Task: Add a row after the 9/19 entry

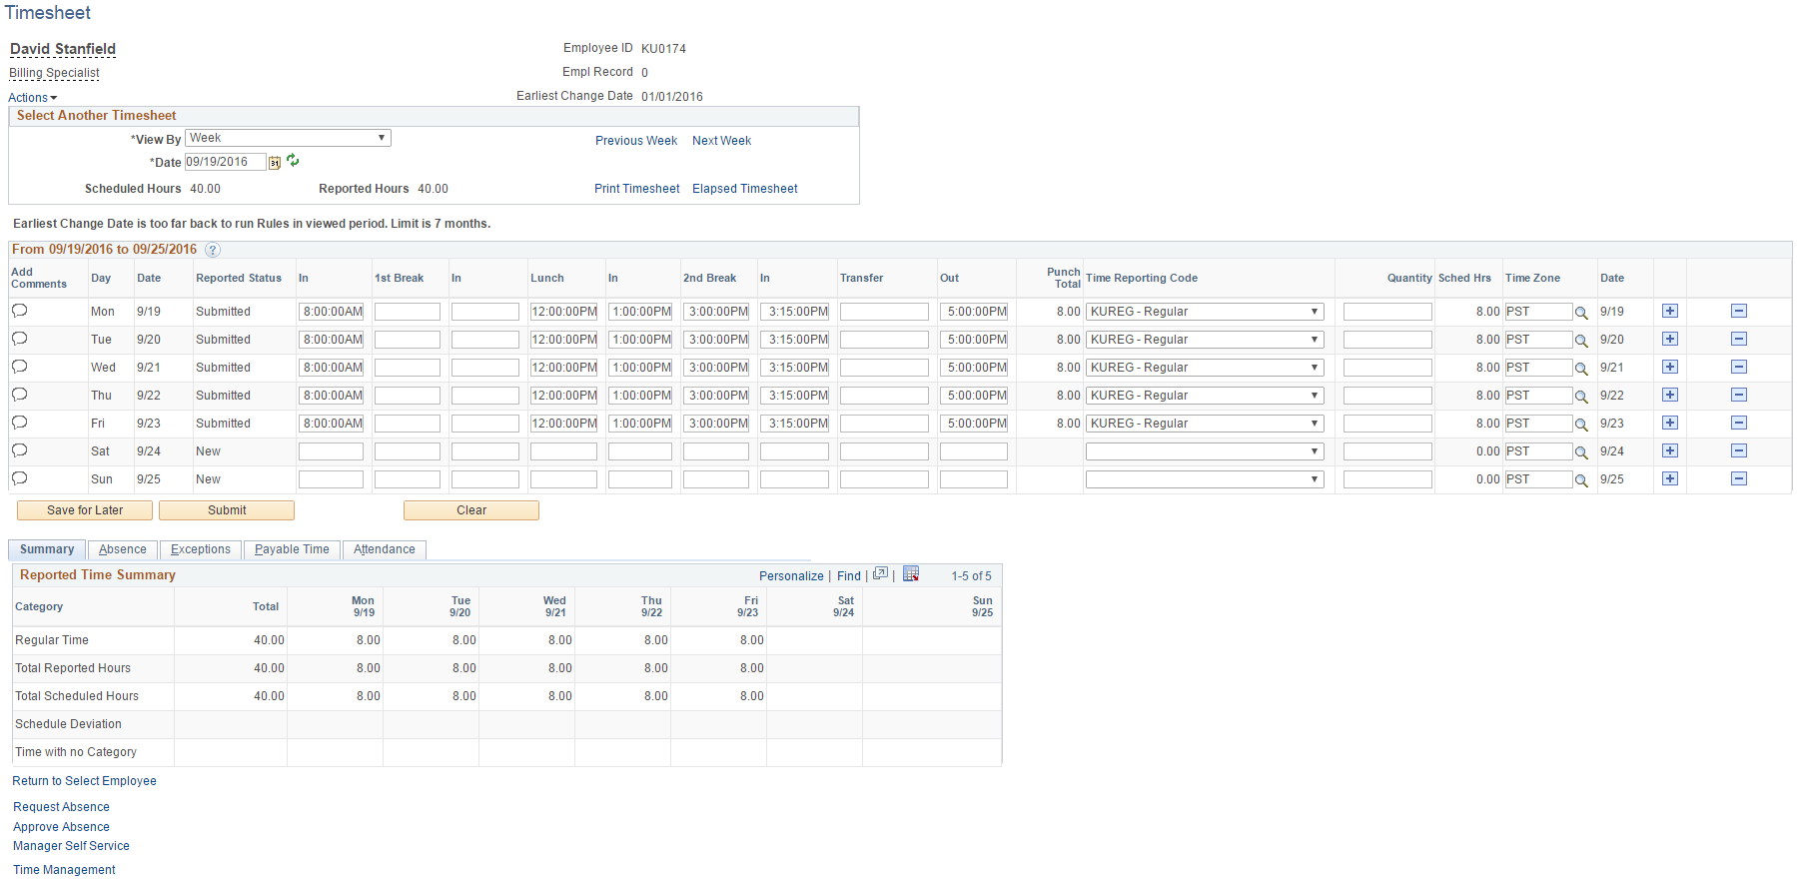Action: 1670,311
